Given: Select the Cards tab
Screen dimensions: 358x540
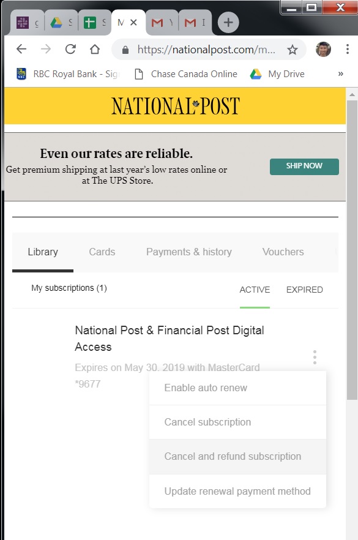Looking at the screenshot, I should tap(102, 252).
